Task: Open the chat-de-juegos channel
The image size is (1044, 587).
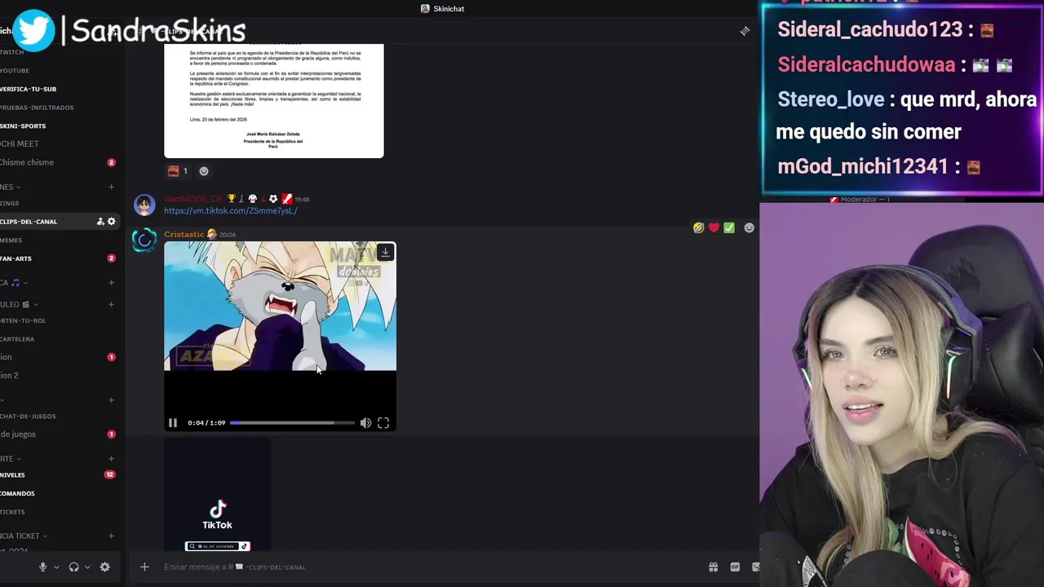Action: coord(28,416)
